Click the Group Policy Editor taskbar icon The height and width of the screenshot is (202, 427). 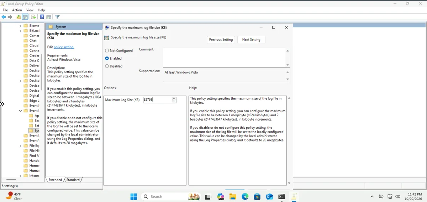(294, 196)
